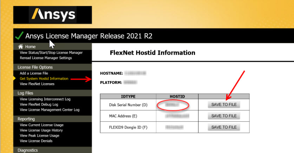Save FLEXID9 Dongle ID to file

(x=224, y=127)
